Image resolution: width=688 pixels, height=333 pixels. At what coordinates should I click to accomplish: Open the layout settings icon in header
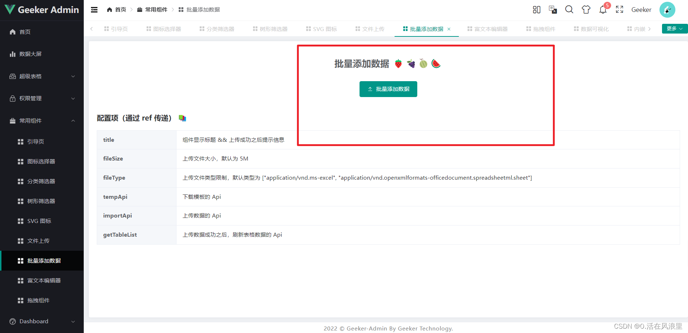(x=536, y=10)
